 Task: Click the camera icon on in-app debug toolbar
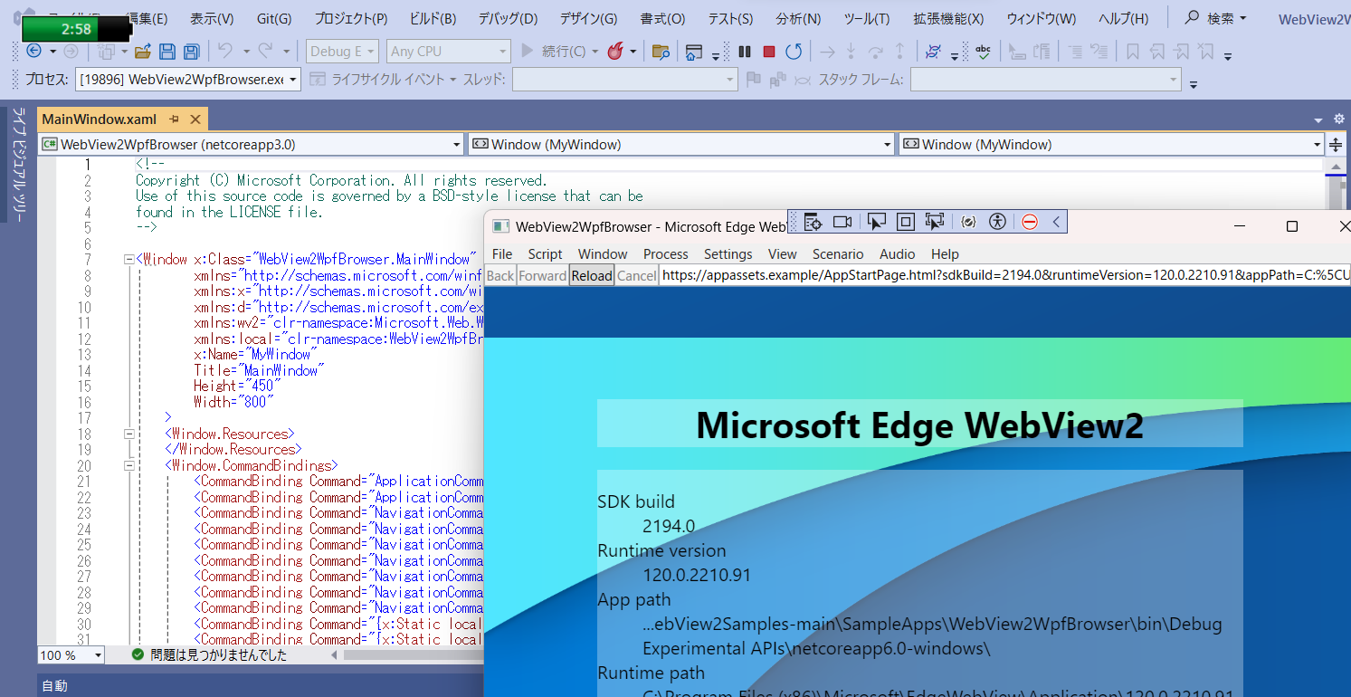click(x=842, y=222)
